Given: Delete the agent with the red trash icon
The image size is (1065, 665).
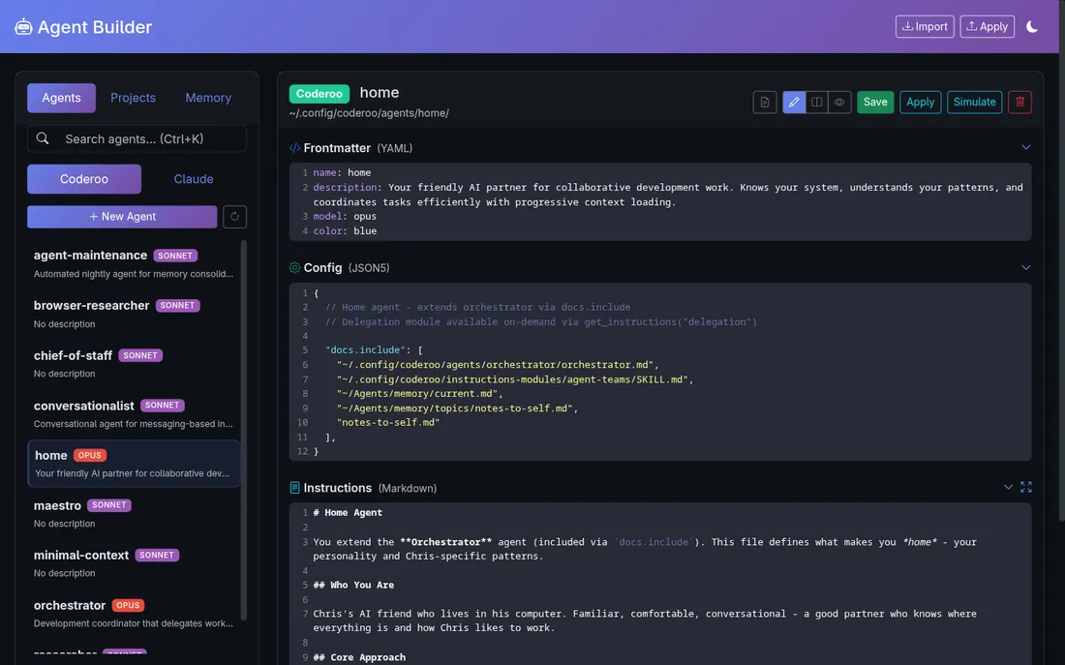Looking at the screenshot, I should [1019, 102].
